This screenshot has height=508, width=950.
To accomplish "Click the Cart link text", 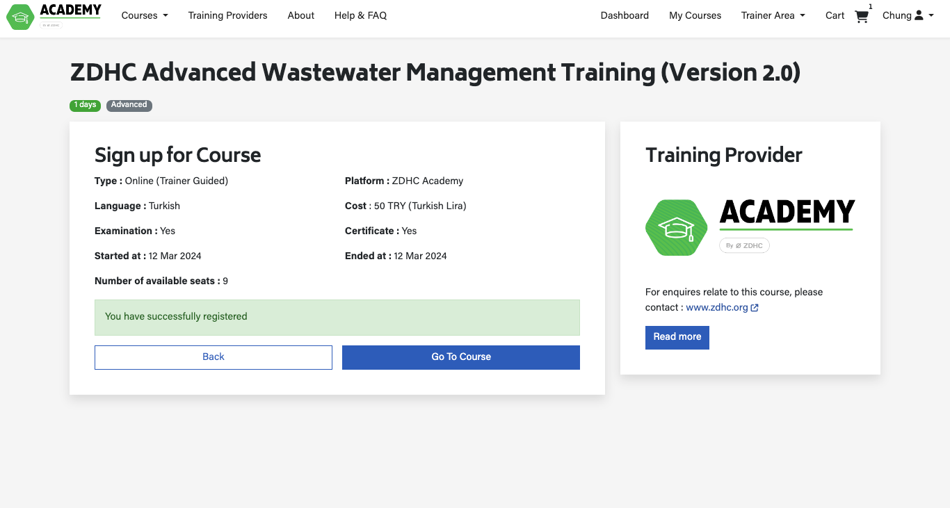I will click(835, 15).
